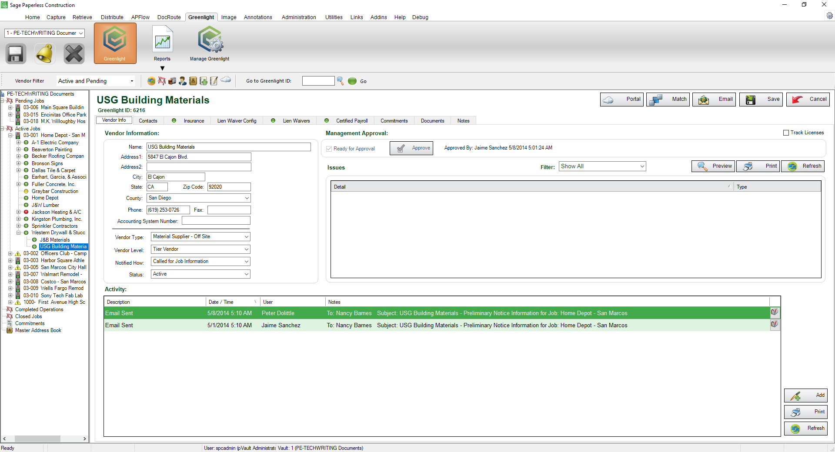Image resolution: width=835 pixels, height=452 pixels.
Task: Switch to the Certified Payroll tab
Action: tap(347, 121)
